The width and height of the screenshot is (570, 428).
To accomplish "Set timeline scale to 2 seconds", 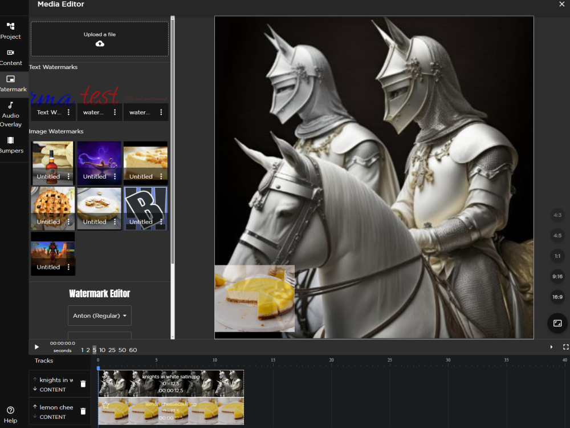I will pos(88,350).
